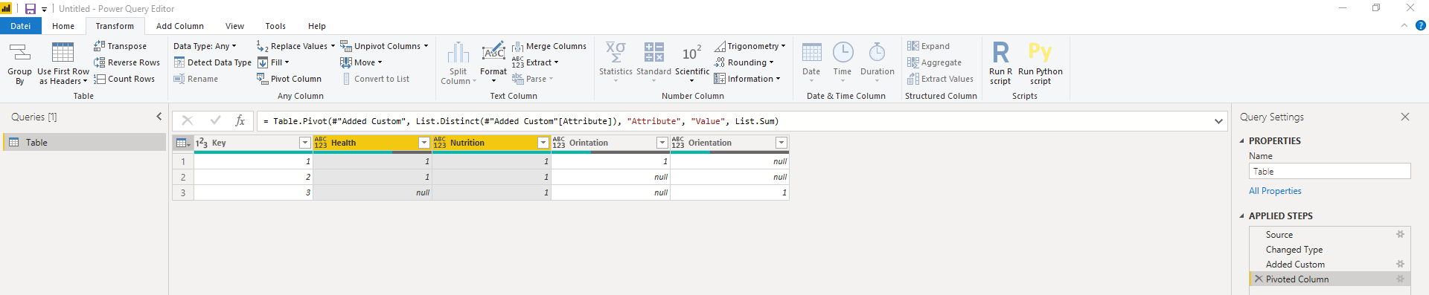Screen dimensions: 1429x295
Task: Click Detect Data Type
Action: pyautogui.click(x=213, y=62)
